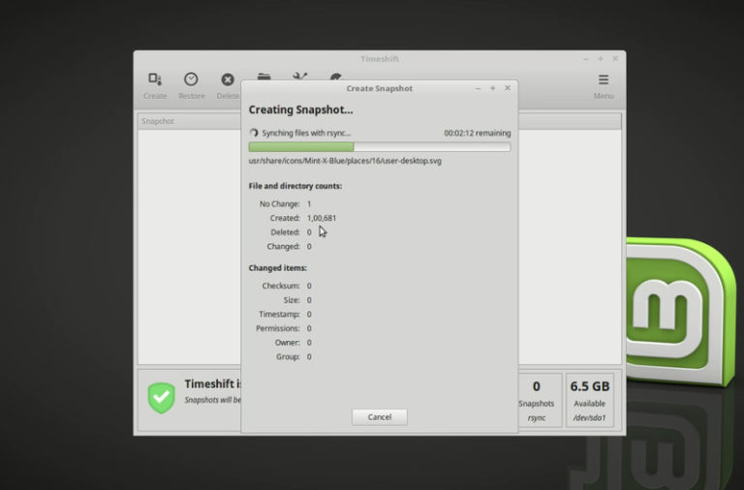Click the Changed label under file counts
Image resolution: width=744 pixels, height=490 pixels.
point(283,247)
